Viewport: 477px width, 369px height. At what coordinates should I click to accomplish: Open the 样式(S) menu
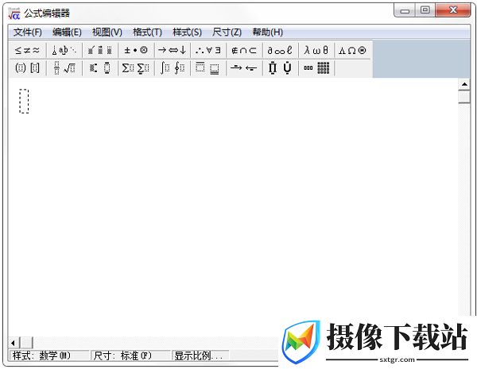(x=187, y=32)
